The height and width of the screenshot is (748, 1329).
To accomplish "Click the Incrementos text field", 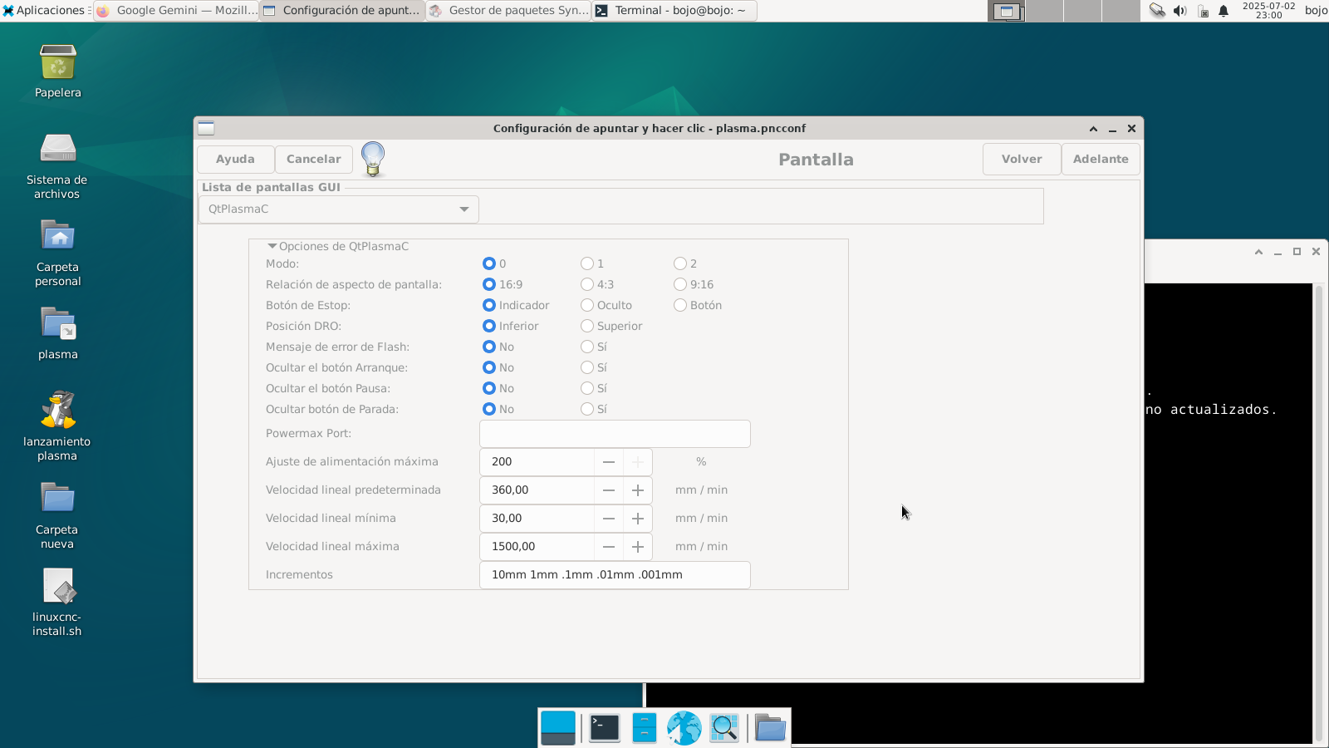I will point(615,575).
